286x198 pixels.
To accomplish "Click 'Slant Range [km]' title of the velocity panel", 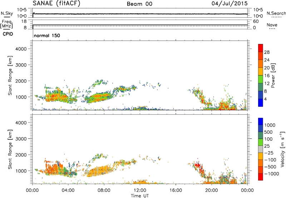I will (10, 149).
